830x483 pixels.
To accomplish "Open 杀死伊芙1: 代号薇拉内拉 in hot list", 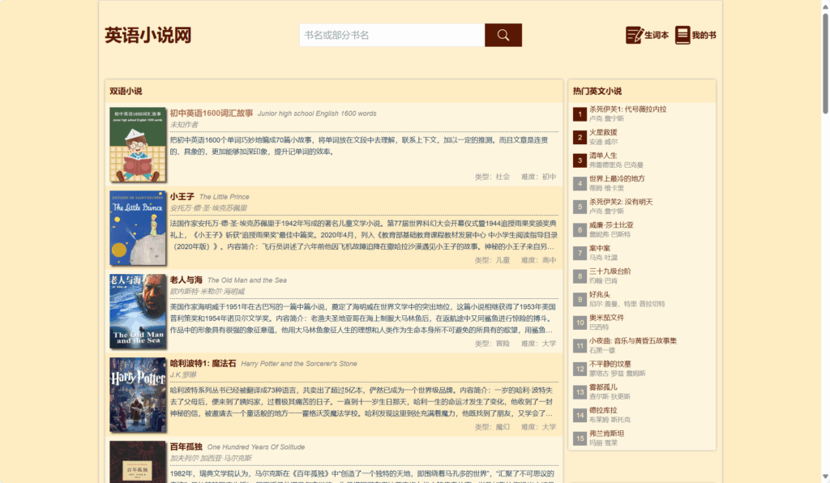I will tap(628, 109).
